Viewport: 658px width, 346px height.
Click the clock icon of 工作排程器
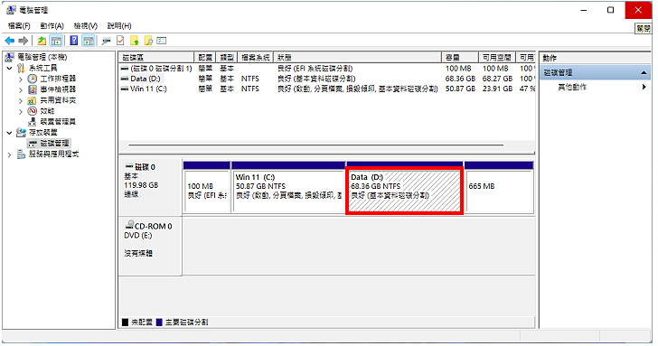click(x=33, y=79)
